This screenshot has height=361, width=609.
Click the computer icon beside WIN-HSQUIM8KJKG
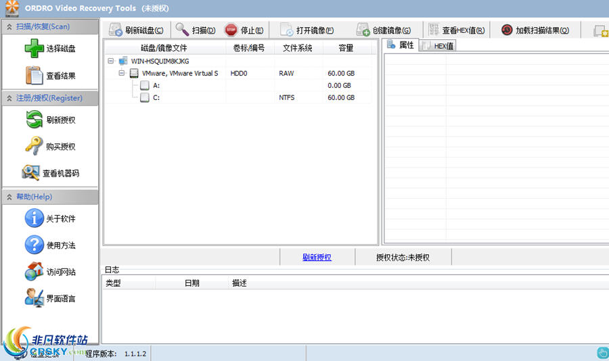tap(123, 61)
